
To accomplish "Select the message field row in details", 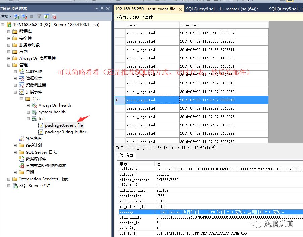I will 211,212.
